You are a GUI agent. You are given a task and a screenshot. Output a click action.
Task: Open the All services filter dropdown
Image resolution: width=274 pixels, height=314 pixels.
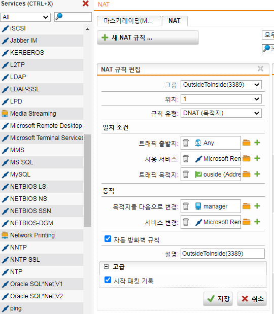click(x=25, y=17)
